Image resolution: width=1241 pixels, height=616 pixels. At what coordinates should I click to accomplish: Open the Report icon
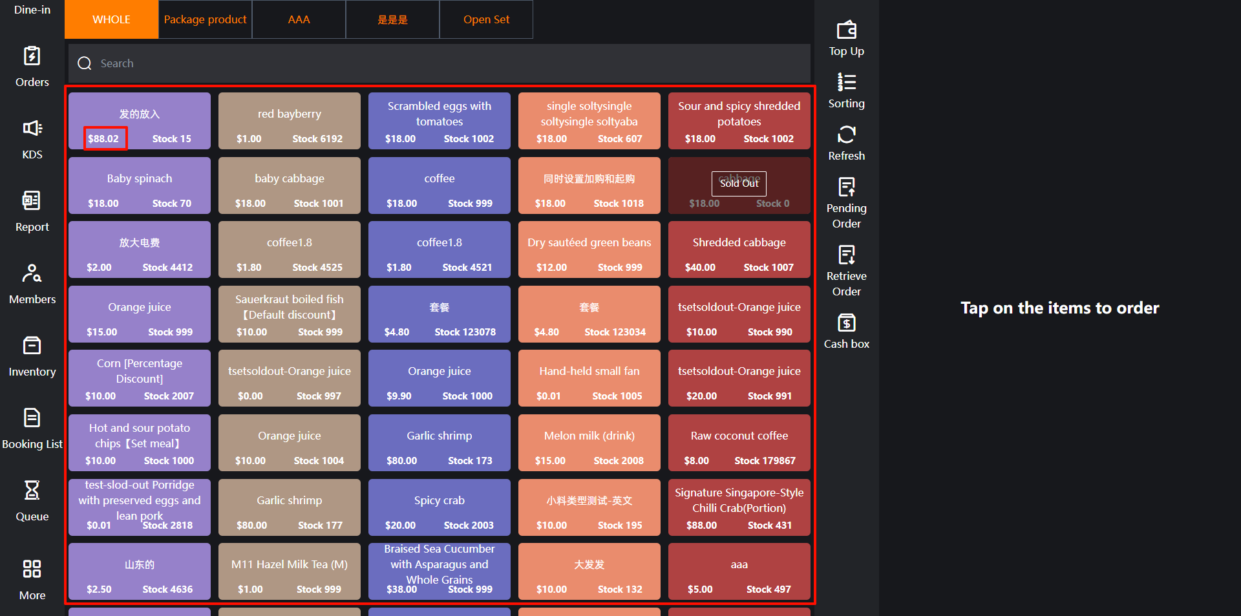pos(32,201)
